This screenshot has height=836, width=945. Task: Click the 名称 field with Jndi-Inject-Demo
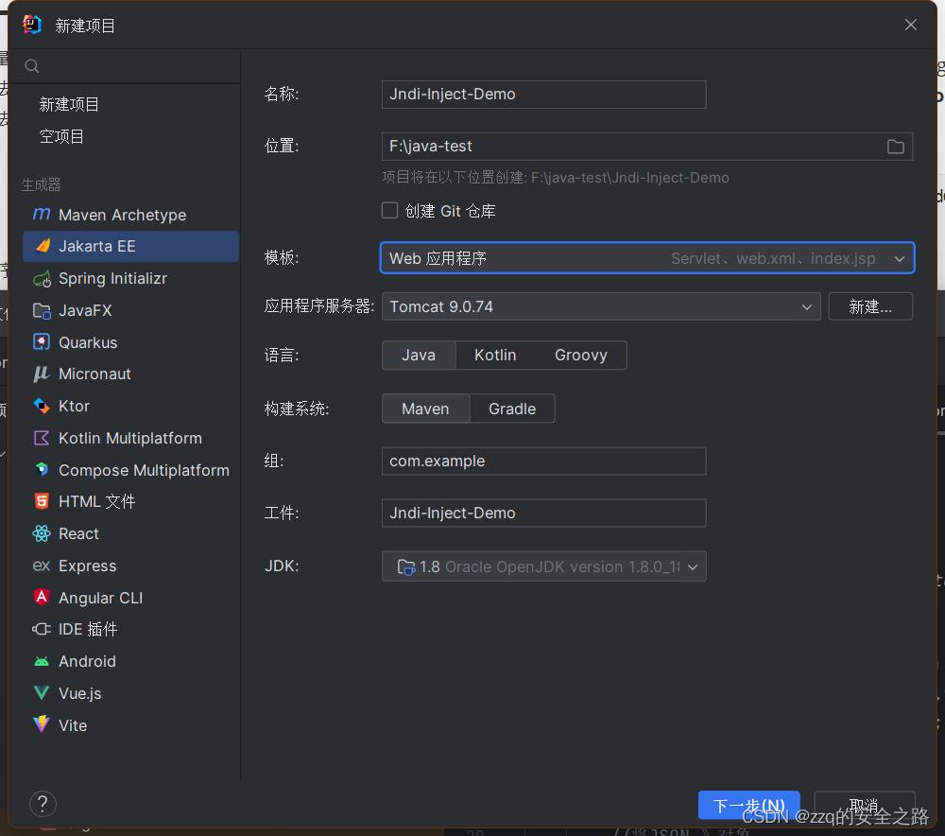(543, 95)
